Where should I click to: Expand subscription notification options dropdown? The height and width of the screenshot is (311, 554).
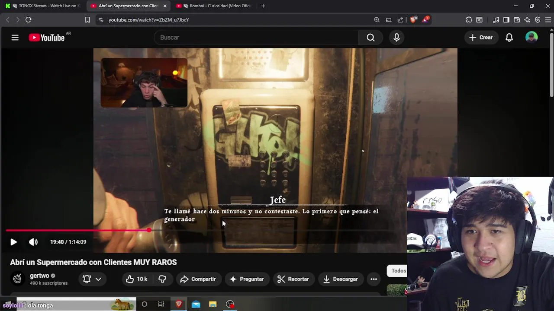[x=92, y=279]
